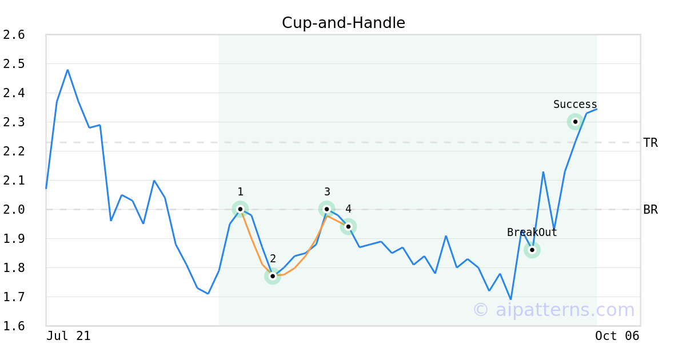Click the BR breakout line label
Image resolution: width=686 pixels, height=360 pixels.
pyautogui.click(x=651, y=210)
